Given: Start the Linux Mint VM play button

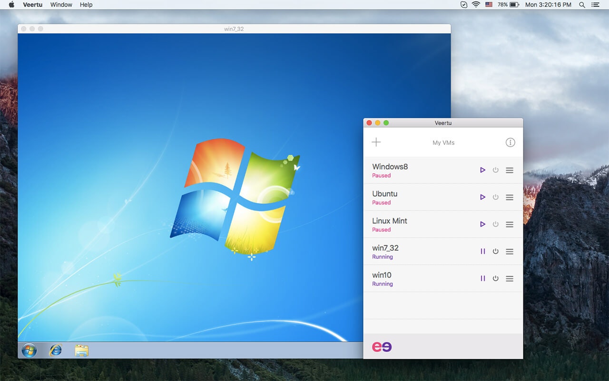Looking at the screenshot, I should coord(482,224).
